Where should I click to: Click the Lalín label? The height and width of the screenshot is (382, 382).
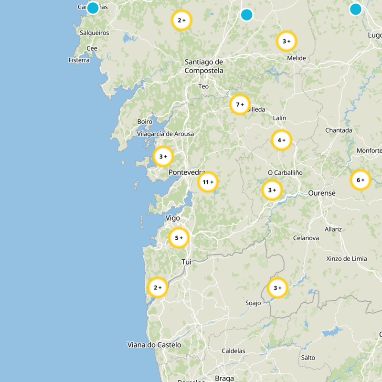pyautogui.click(x=279, y=118)
